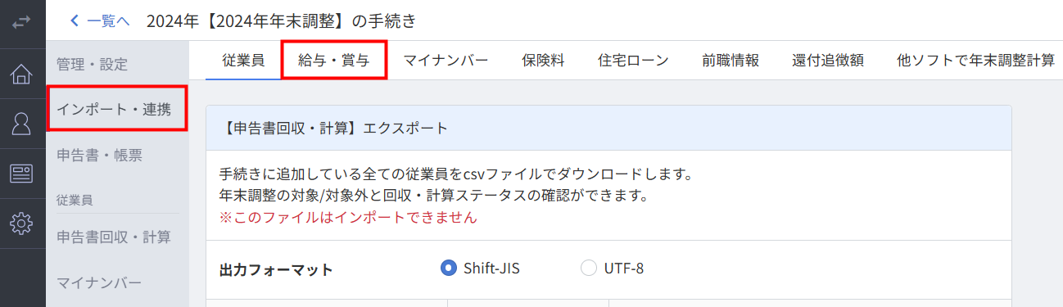Click the back chevron next to 一覧へ

click(x=75, y=21)
